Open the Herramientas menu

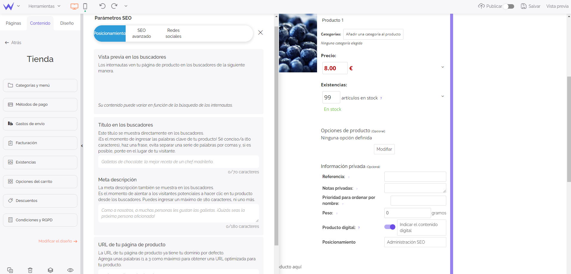tap(44, 6)
